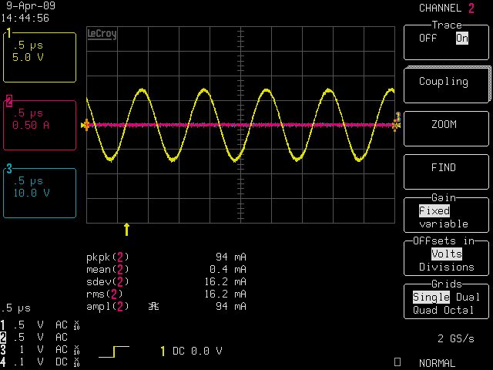The width and height of the screenshot is (493, 370).
Task: Click the right-side channel level marker
Action: pyautogui.click(x=397, y=122)
